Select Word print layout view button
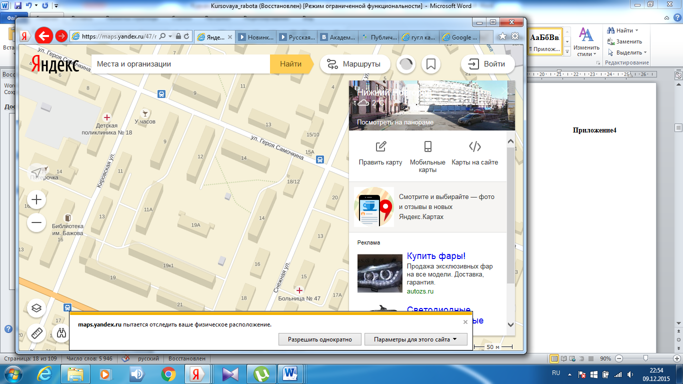Screen dimensions: 683x384 [x=554, y=358]
